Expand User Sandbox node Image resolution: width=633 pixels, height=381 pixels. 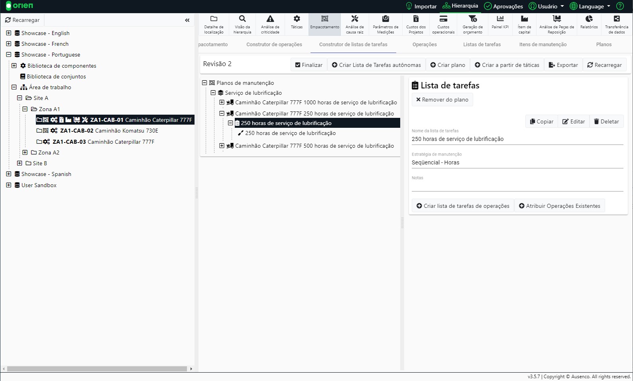[x=9, y=185]
